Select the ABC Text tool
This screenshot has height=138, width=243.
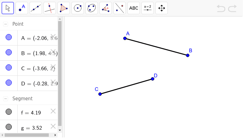pos(134,8)
